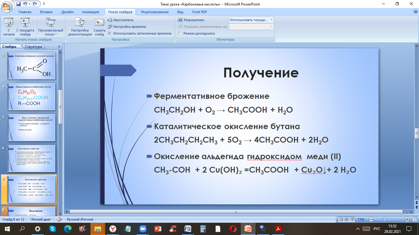The width and height of the screenshot is (419, 235).
Task: Switch to slide sorter view in status bar
Action: click(x=346, y=219)
